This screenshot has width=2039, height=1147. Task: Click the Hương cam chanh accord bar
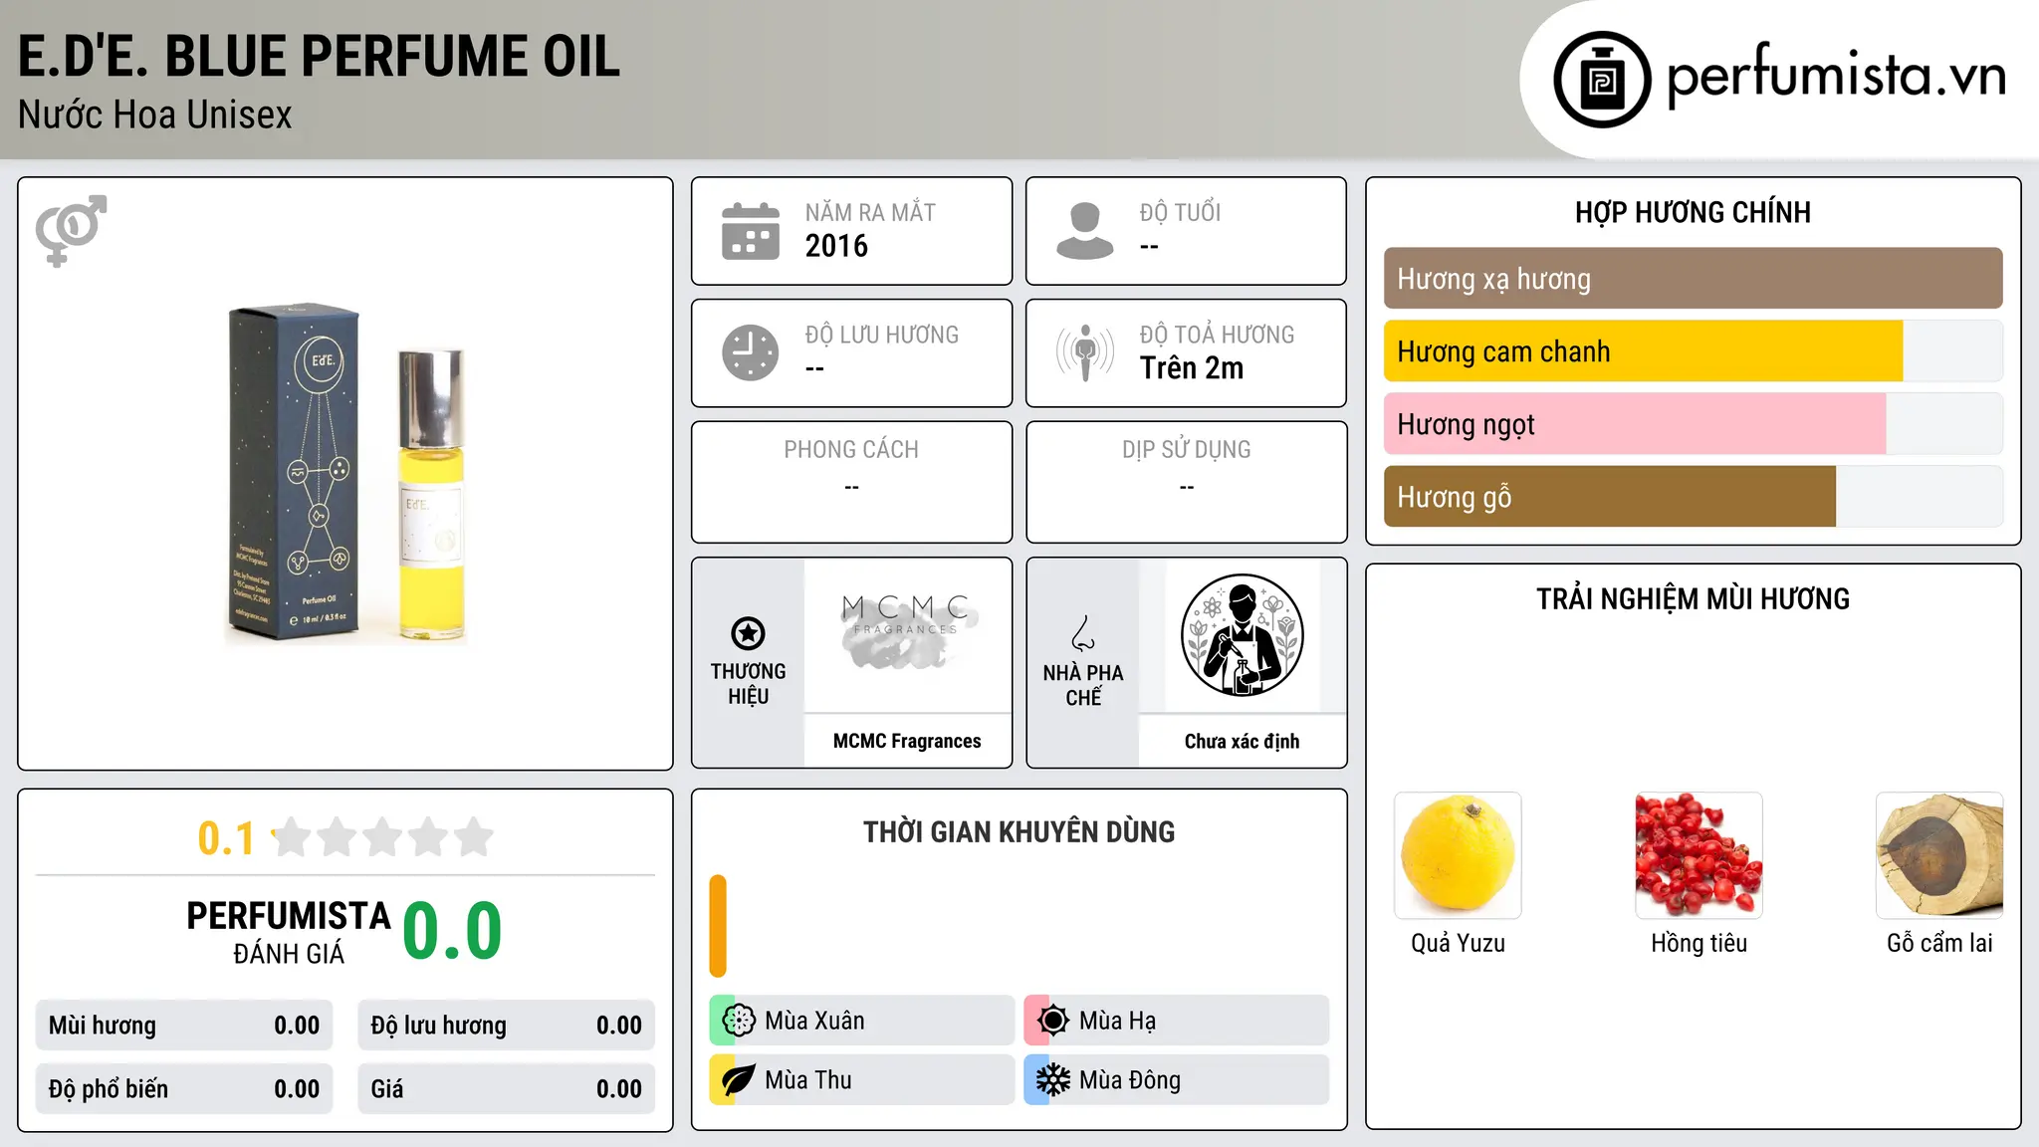coord(1693,351)
